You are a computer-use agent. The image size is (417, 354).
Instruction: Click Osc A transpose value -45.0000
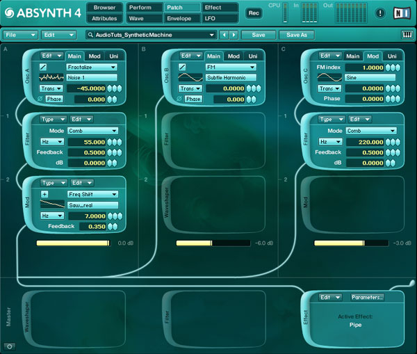point(86,88)
